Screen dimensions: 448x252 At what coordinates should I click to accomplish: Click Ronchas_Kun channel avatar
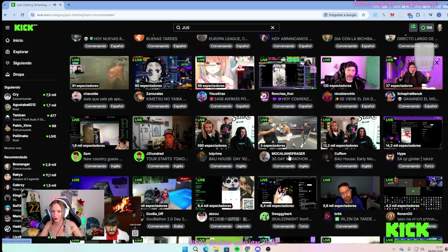point(265,97)
